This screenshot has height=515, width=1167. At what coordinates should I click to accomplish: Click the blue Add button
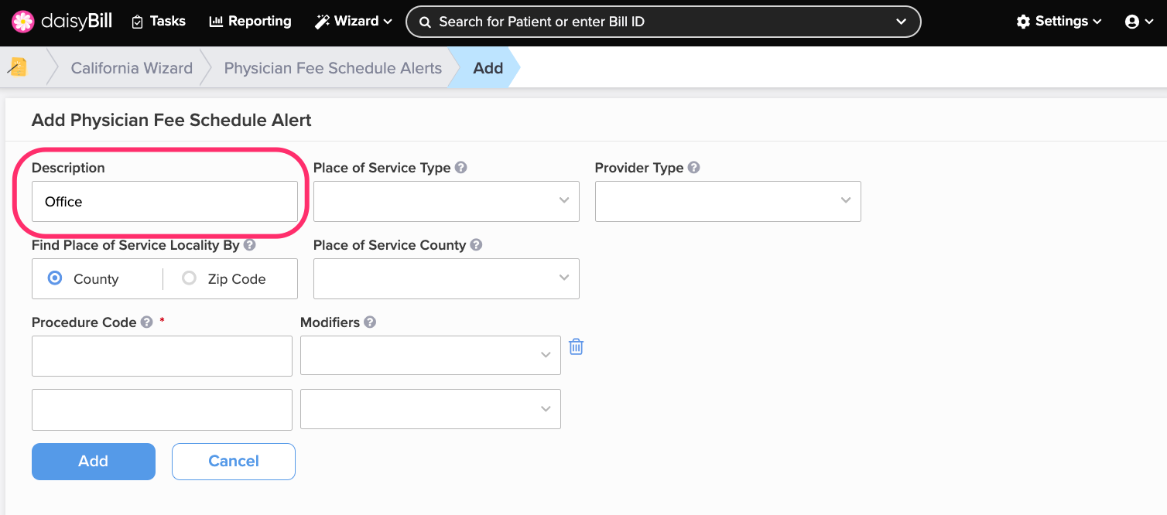click(94, 462)
